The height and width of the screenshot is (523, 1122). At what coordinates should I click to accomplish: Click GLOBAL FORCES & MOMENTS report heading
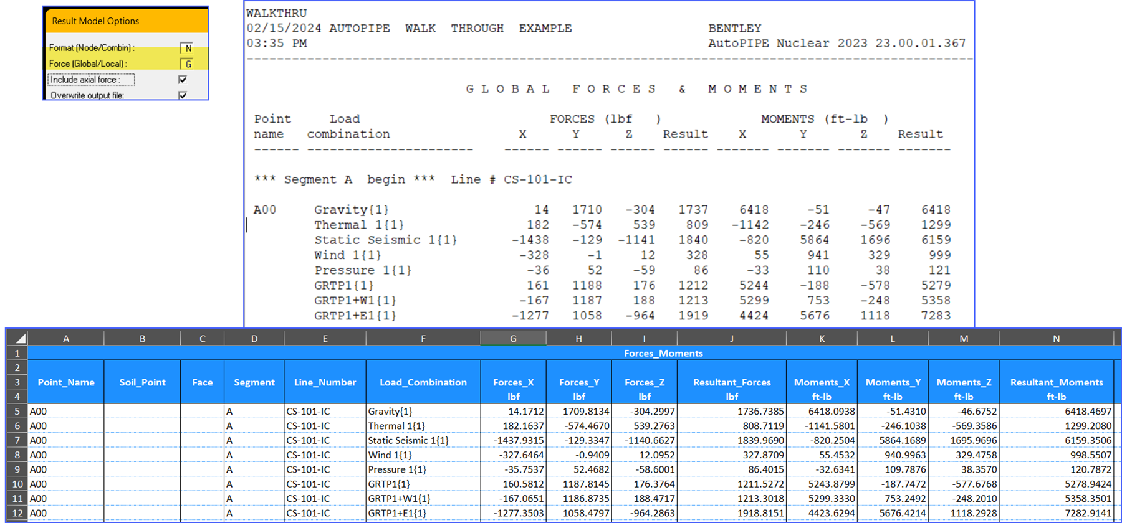(x=637, y=89)
